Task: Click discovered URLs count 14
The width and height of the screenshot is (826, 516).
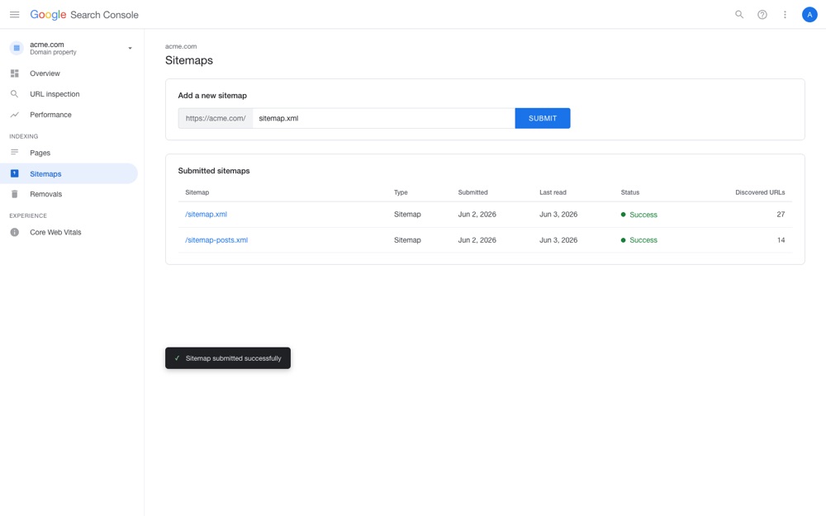Action: pos(781,239)
